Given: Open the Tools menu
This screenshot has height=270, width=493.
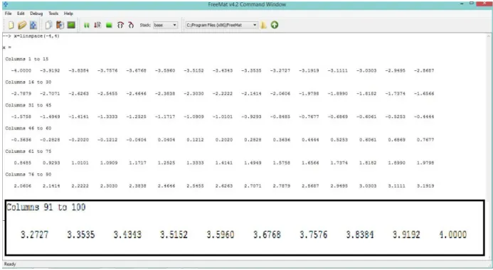Looking at the screenshot, I should 53,13.
